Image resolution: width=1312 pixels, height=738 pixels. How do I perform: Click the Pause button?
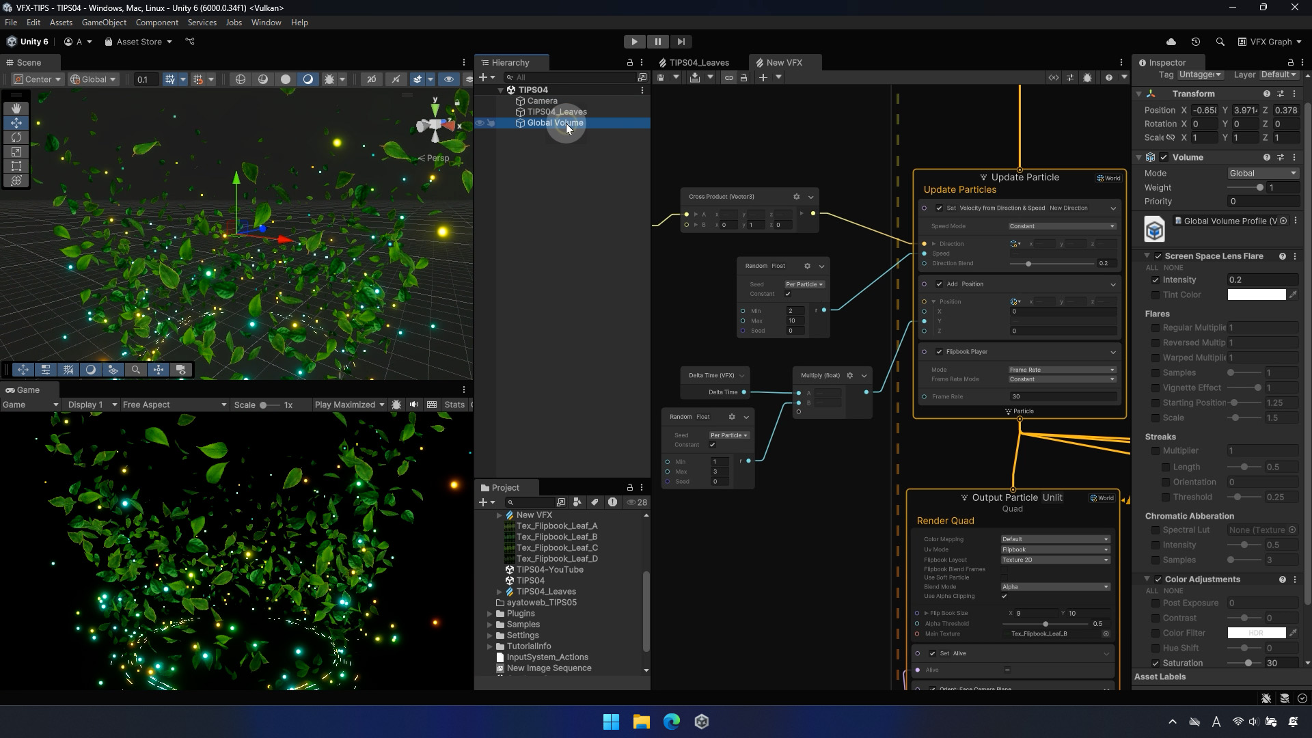tap(657, 42)
